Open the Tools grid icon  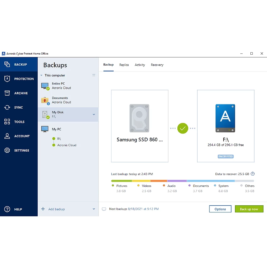(7, 122)
